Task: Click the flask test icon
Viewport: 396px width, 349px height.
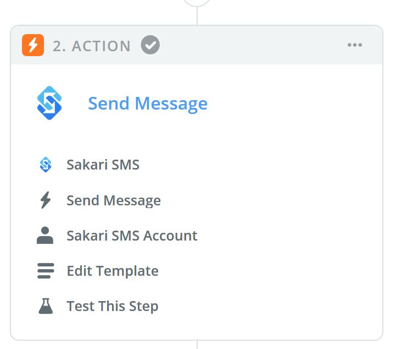Action: coord(46,306)
